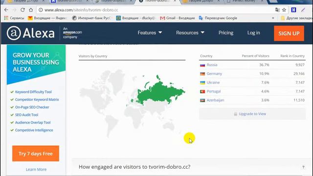This screenshot has width=313, height=176.
Task: Click the amazon.com company logo
Action: point(72,33)
